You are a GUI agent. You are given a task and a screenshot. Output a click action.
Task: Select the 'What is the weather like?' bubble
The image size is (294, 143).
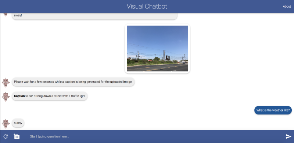(273, 110)
